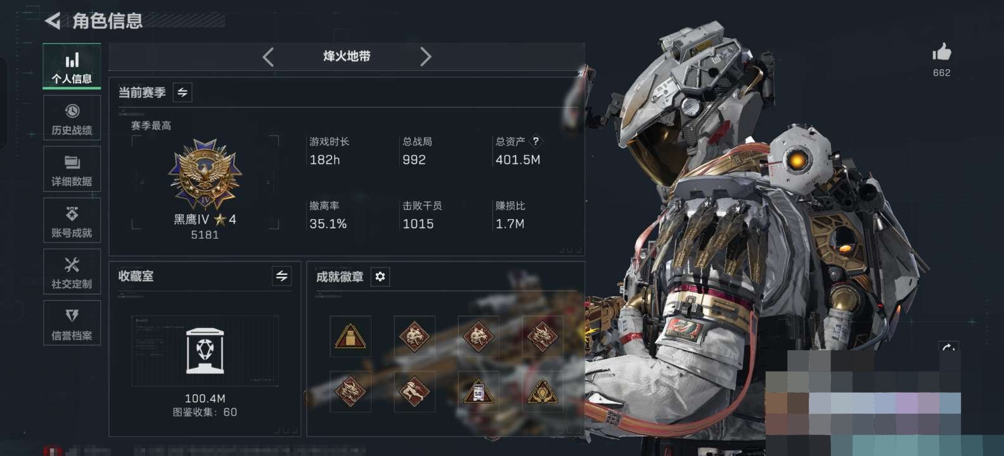Viewport: 1004px width, 456px height.
Task: Give a thumbs-up like to profile
Action: click(942, 52)
